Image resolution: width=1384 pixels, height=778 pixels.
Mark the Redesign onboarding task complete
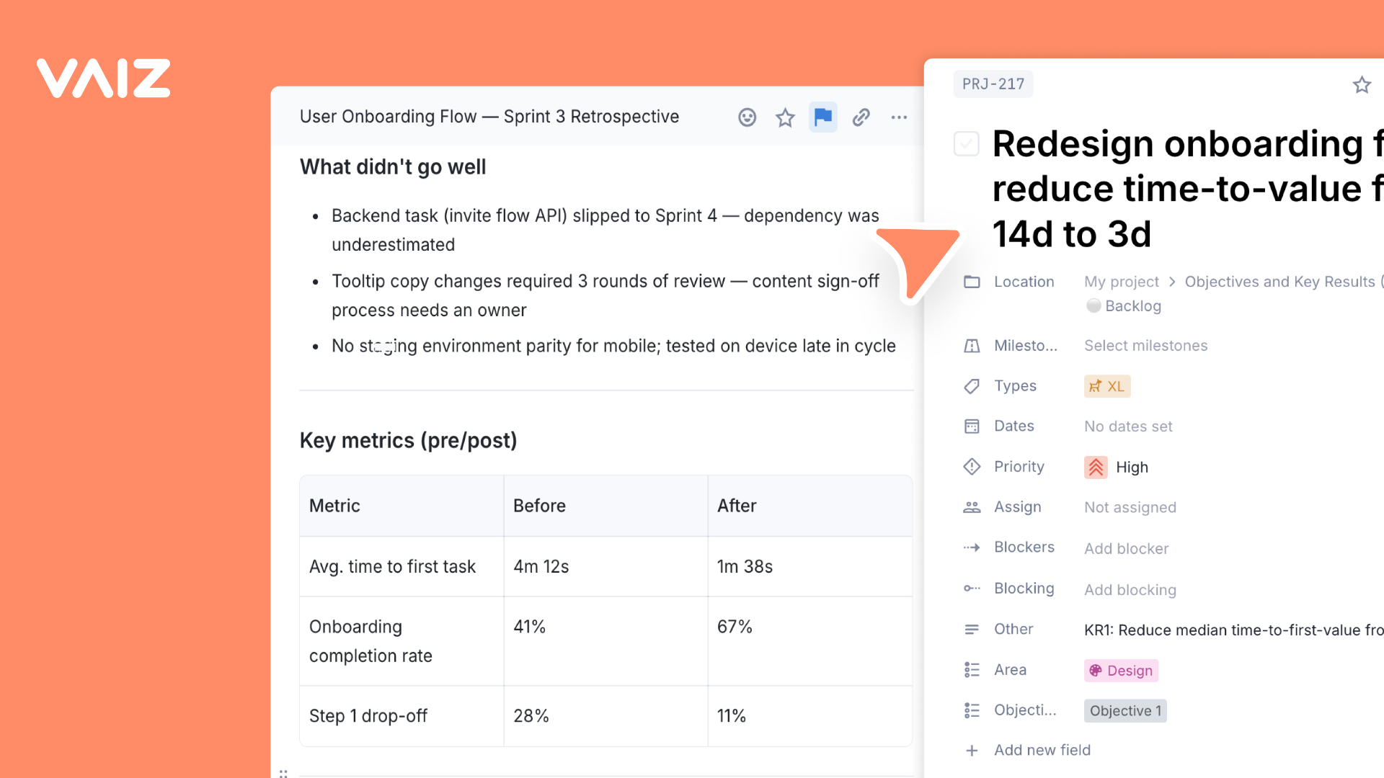[x=966, y=143]
